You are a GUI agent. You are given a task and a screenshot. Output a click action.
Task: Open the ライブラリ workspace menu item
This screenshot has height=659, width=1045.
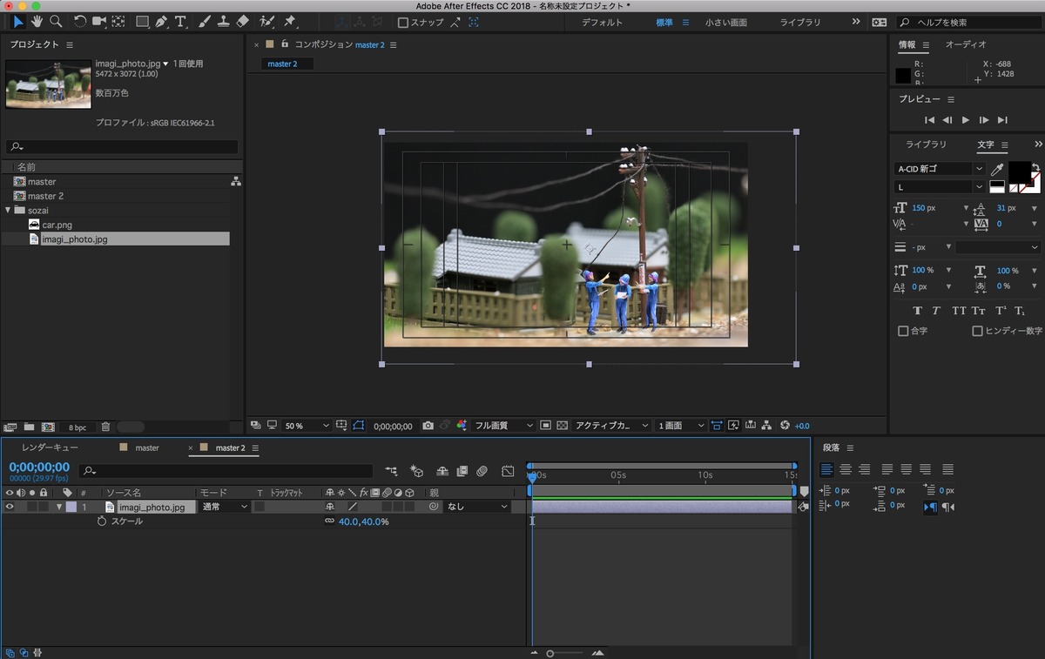click(799, 22)
